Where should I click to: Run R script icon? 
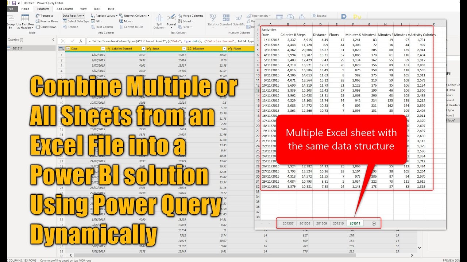point(344,17)
